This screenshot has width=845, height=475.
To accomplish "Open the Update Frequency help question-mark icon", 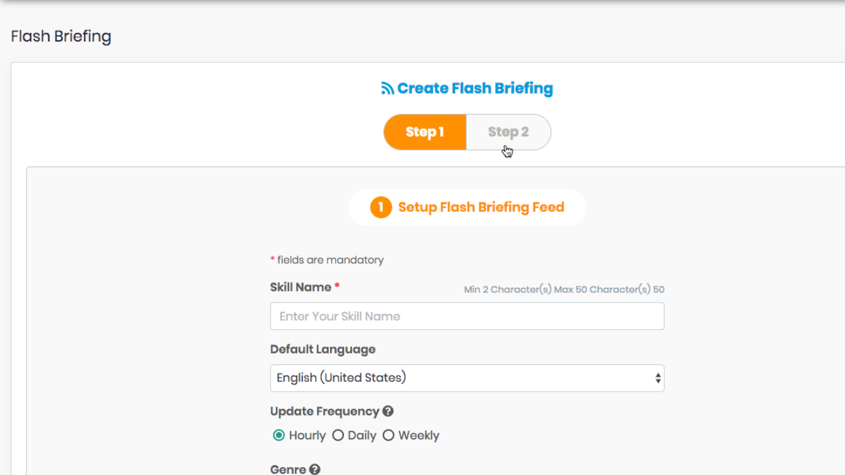I will click(388, 411).
